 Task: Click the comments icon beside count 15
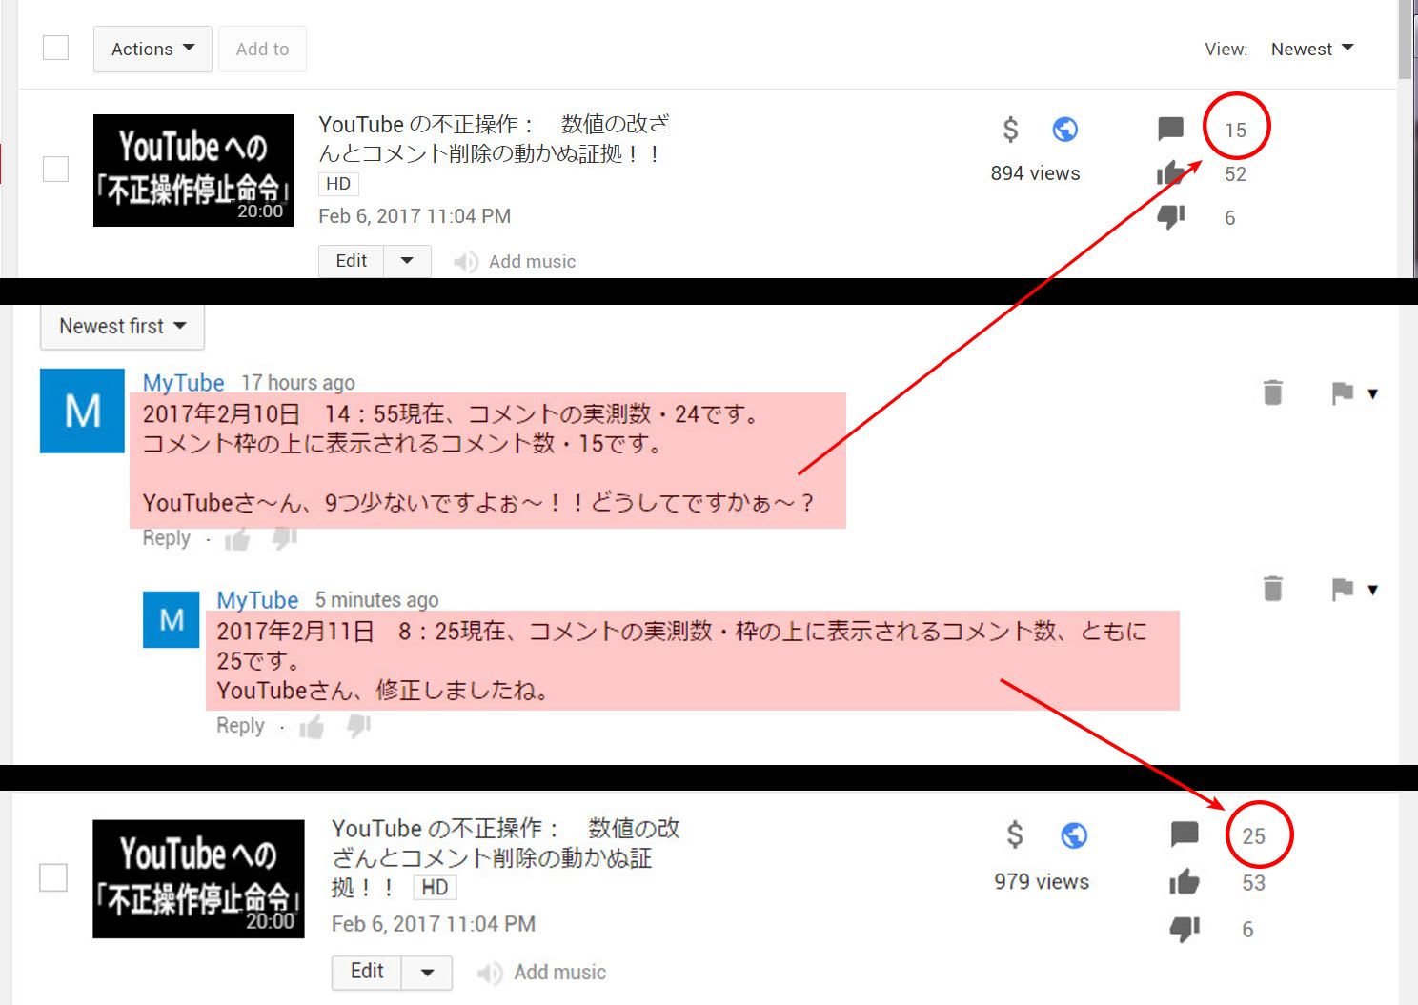[x=1170, y=129]
